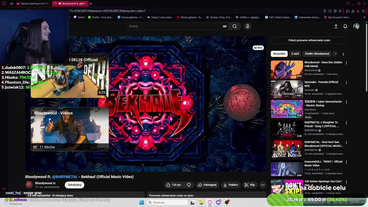Open the Bloodywood channel name link
This screenshot has height=207, width=368.
point(44,183)
